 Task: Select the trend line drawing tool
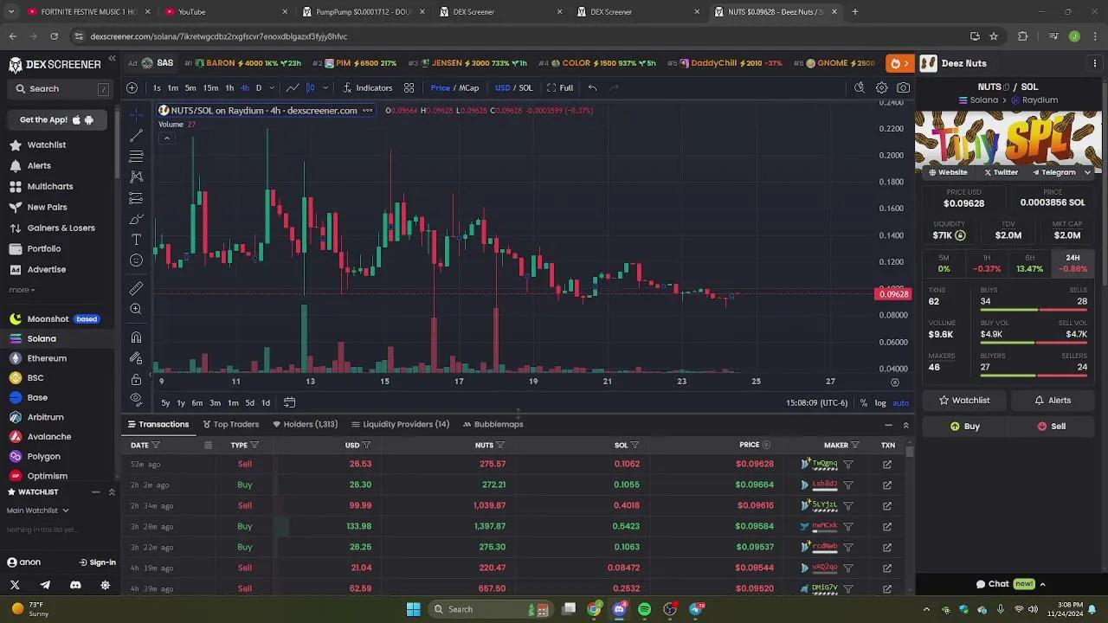(x=136, y=136)
